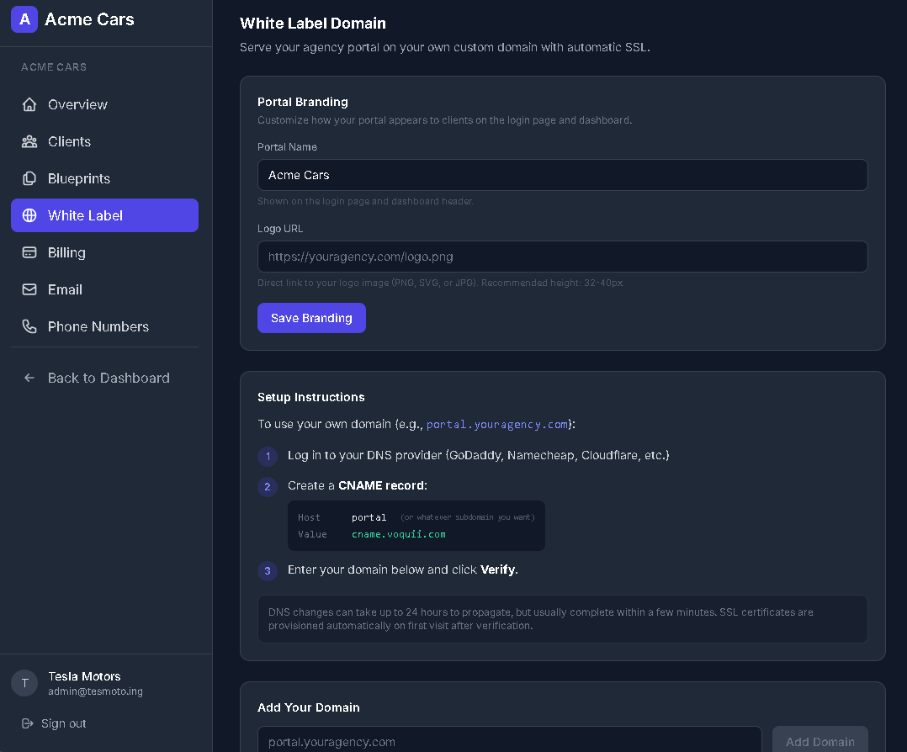
Task: Click the domain entry field under Add Your Domain
Action: click(509, 742)
